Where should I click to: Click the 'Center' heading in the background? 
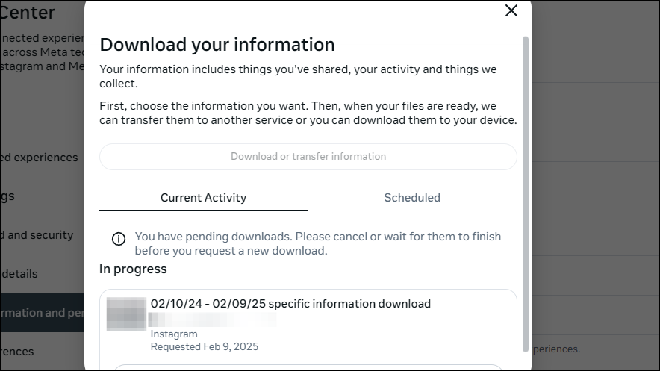pyautogui.click(x=28, y=13)
